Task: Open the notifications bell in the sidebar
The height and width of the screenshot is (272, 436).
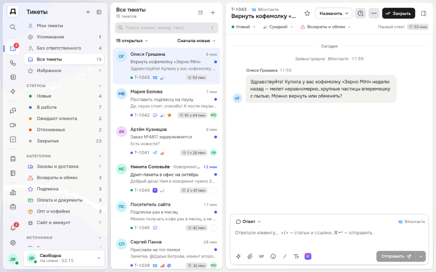Action: pyautogui.click(x=13, y=228)
